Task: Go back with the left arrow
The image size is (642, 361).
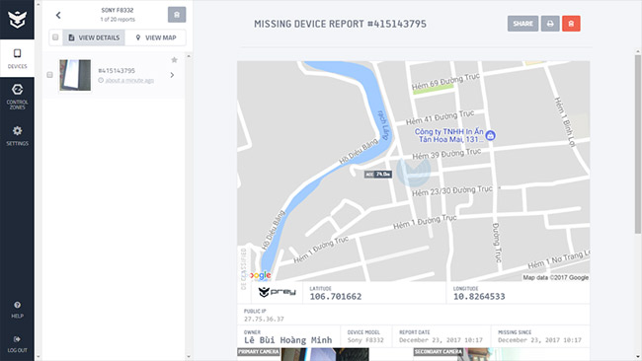Action: click(58, 15)
